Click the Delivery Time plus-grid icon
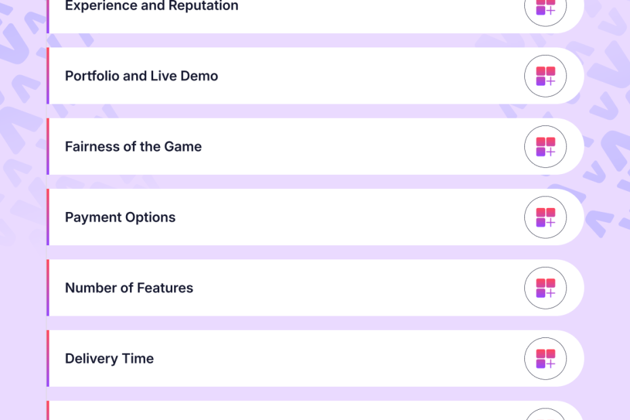 point(545,358)
